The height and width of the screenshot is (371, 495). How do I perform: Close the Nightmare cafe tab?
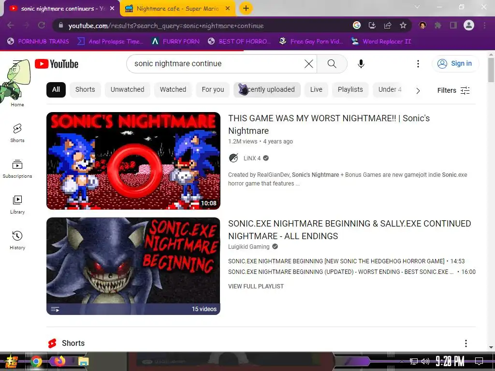click(228, 9)
